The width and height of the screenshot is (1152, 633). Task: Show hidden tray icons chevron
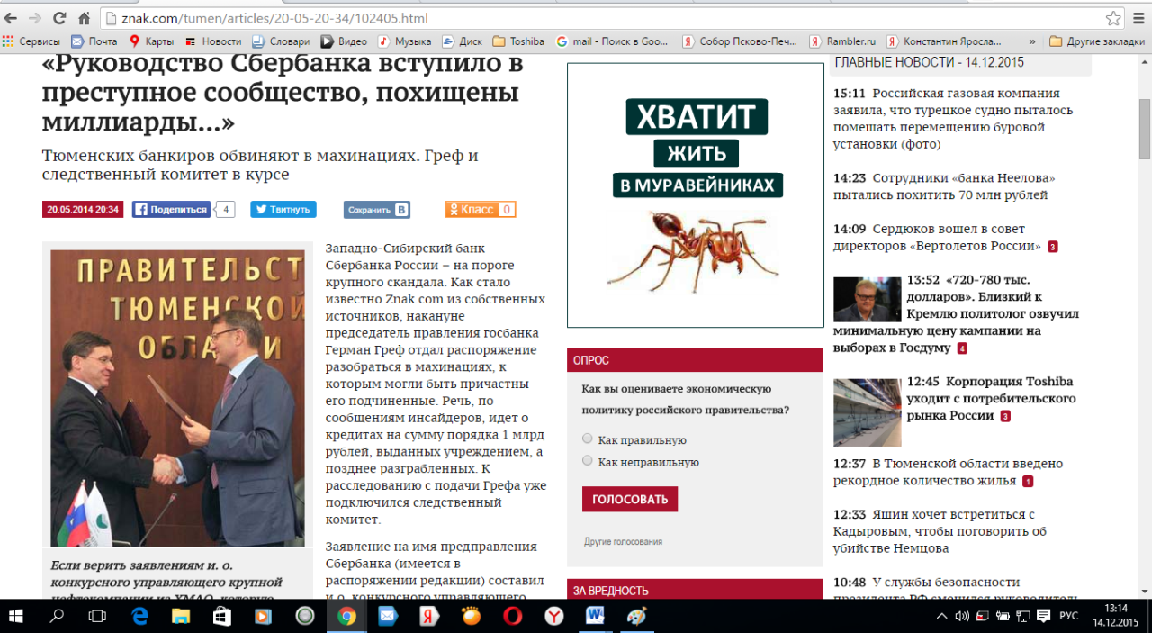tap(941, 617)
